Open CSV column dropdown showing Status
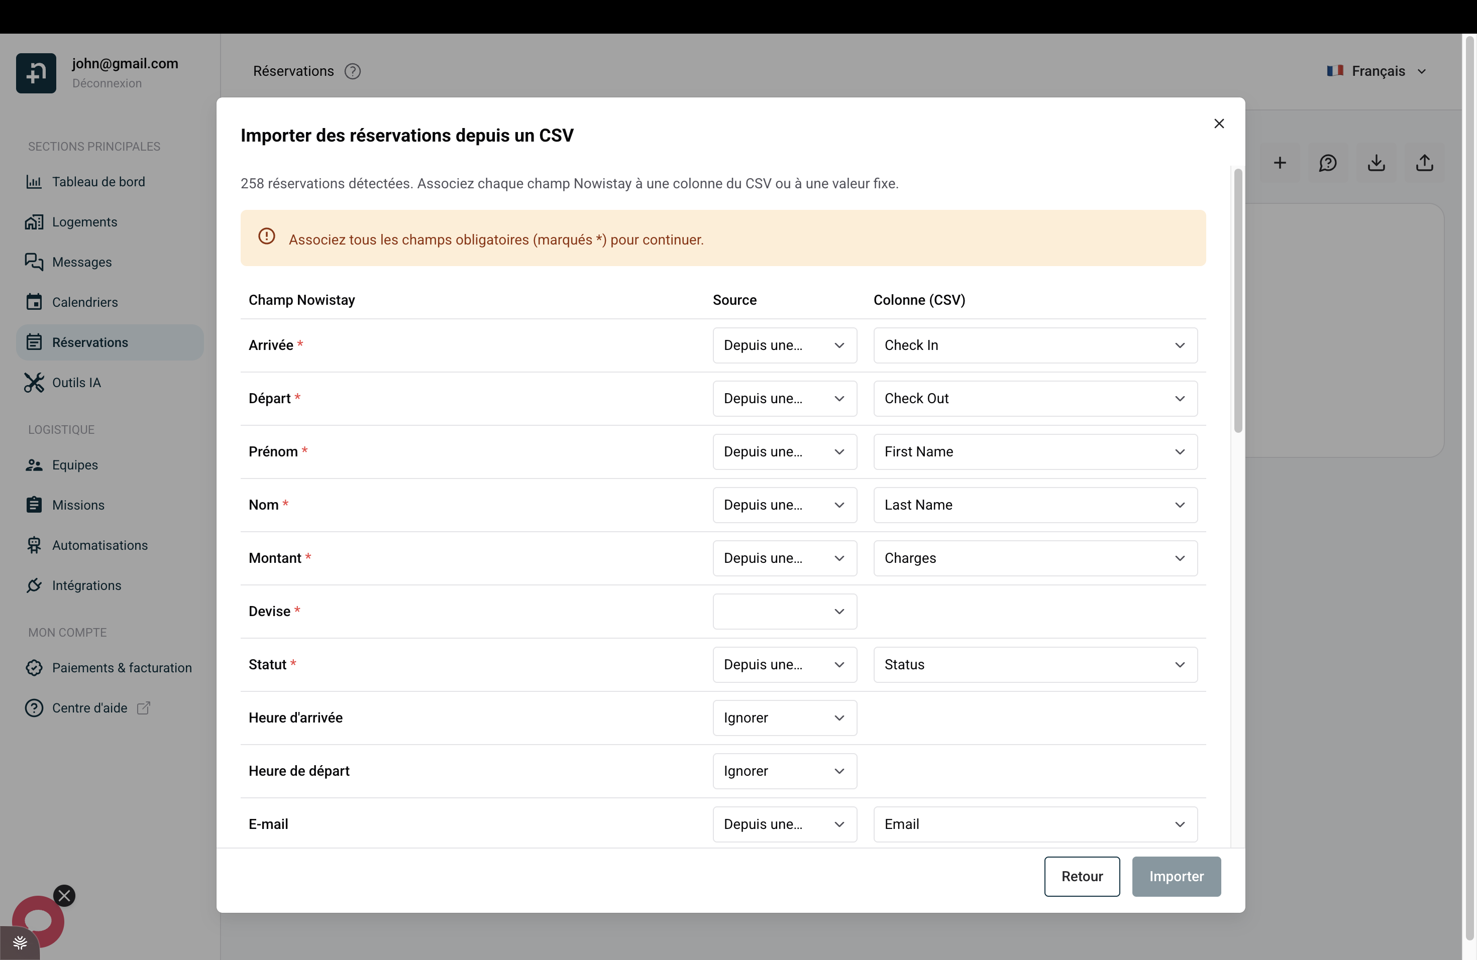This screenshot has width=1477, height=960. (x=1035, y=665)
